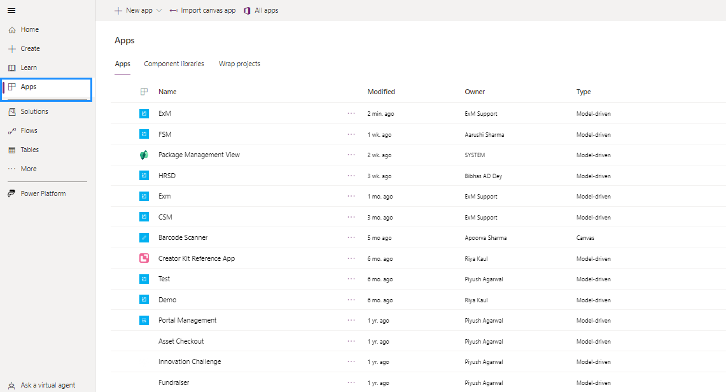This screenshot has height=392, width=726.
Task: Sort by the Owner column header
Action: (x=475, y=92)
